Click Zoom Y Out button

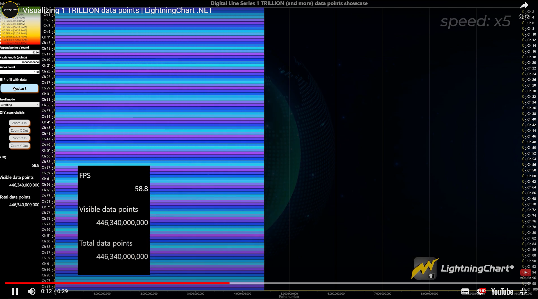[19, 146]
